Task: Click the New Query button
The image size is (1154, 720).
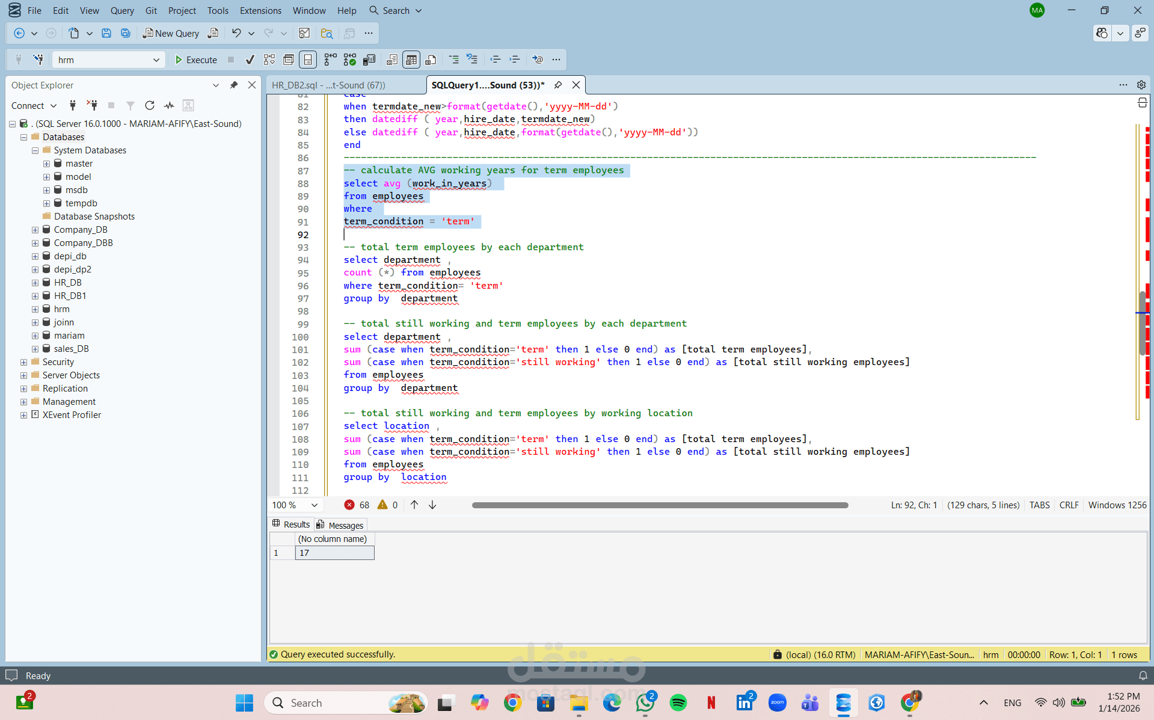Action: [170, 33]
